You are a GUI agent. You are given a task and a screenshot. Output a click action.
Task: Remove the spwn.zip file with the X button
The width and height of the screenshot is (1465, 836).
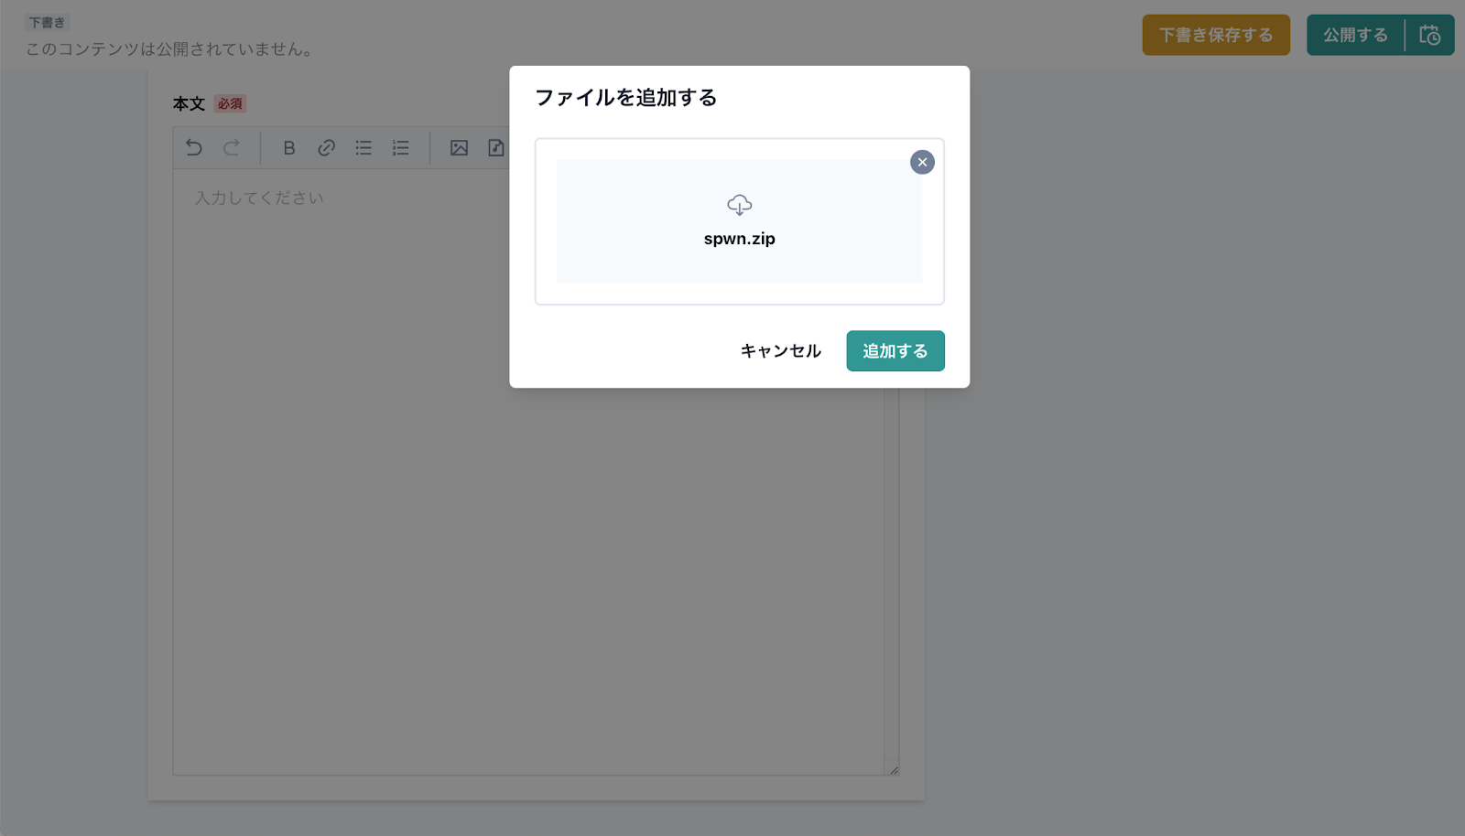point(922,162)
